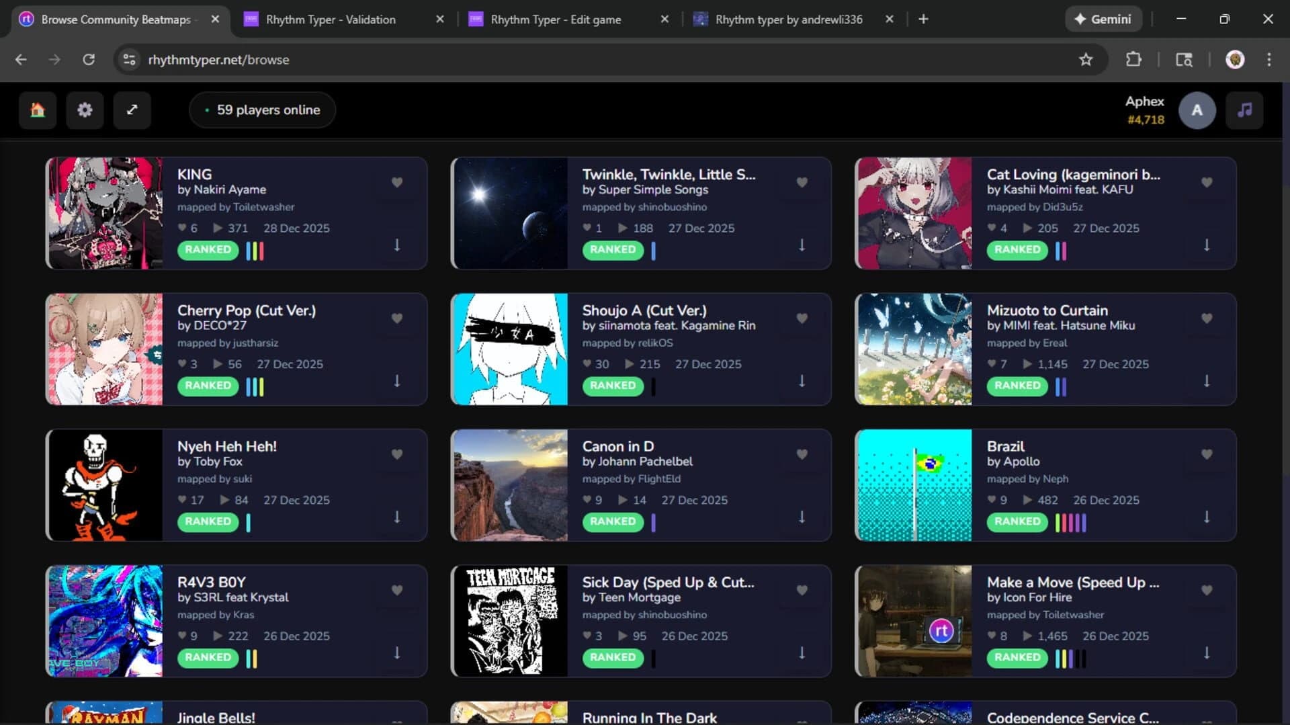
Task: Click the fullscreen expand icon next to settings
Action: coord(132,110)
